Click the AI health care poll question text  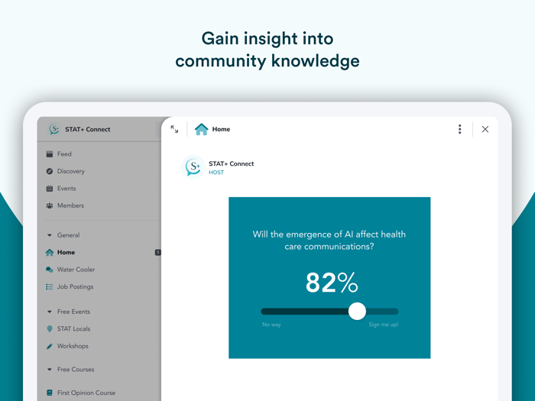coord(329,241)
